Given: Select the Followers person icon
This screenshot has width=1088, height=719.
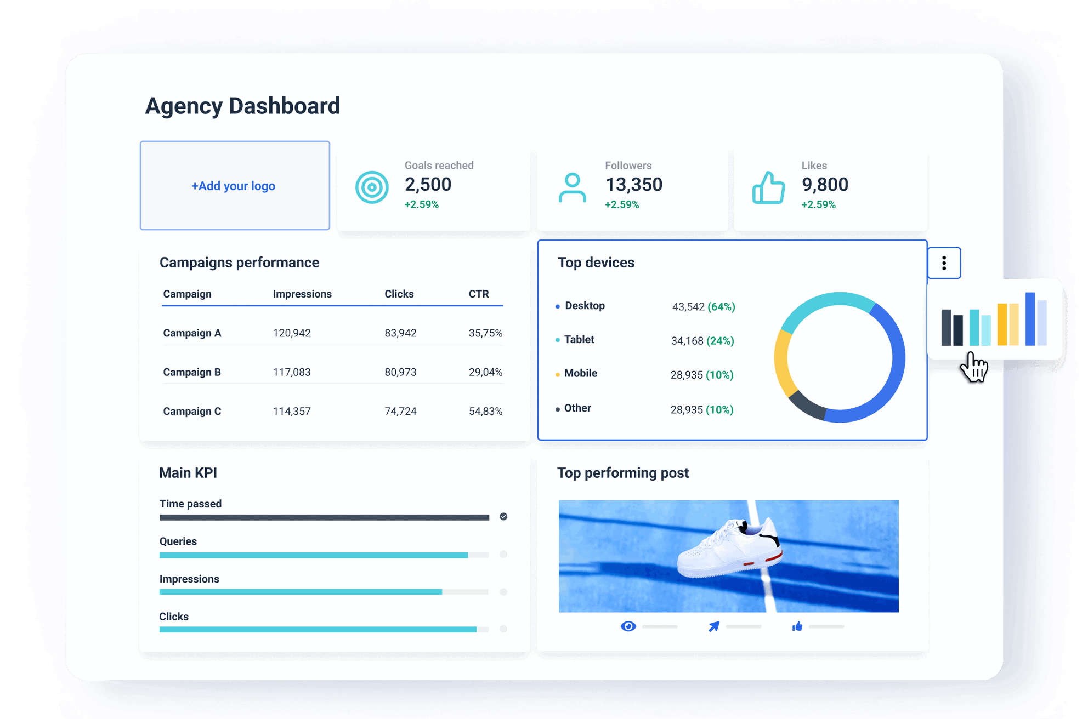Looking at the screenshot, I should click(x=572, y=186).
